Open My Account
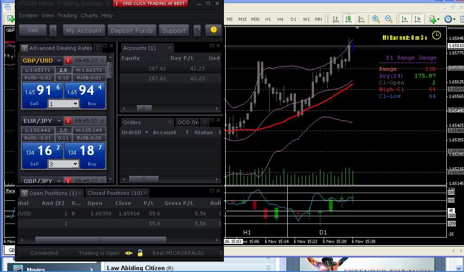Viewport: 464px width, 272px height. click(84, 30)
